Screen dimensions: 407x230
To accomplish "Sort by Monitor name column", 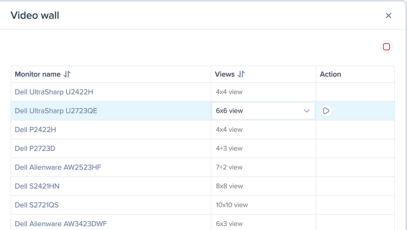I will click(67, 74).
